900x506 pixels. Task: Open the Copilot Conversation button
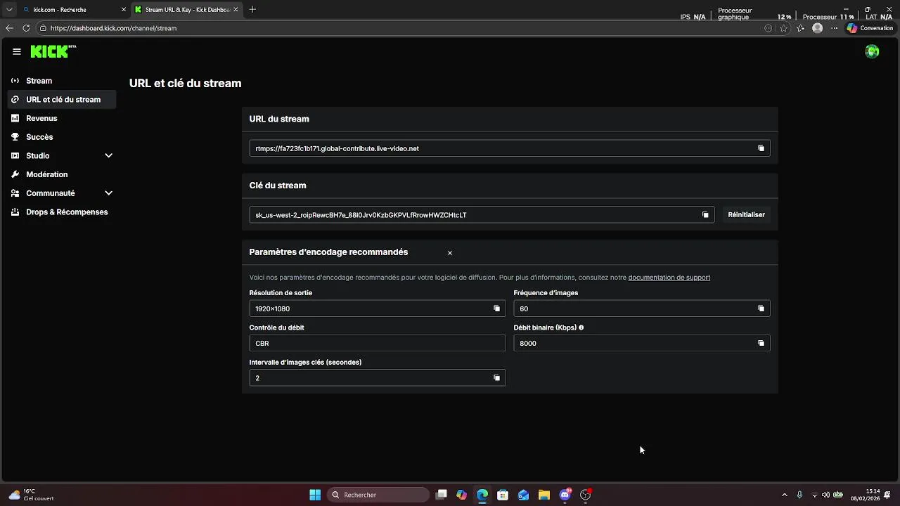[870, 28]
